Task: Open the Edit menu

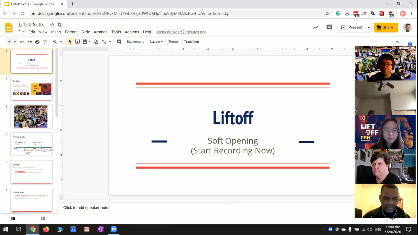Action: [x=32, y=32]
